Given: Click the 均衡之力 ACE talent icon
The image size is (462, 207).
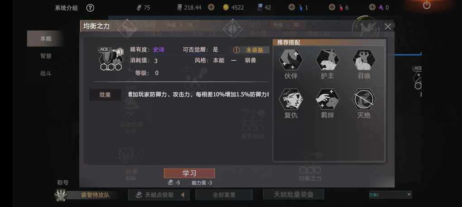Looking at the screenshot, I should [x=111, y=59].
